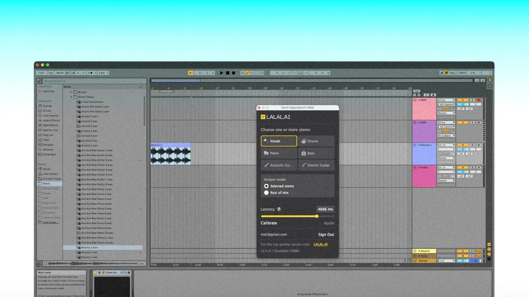Click Apply in the LALAL.AI window
The image size is (529, 297).
coord(329,223)
